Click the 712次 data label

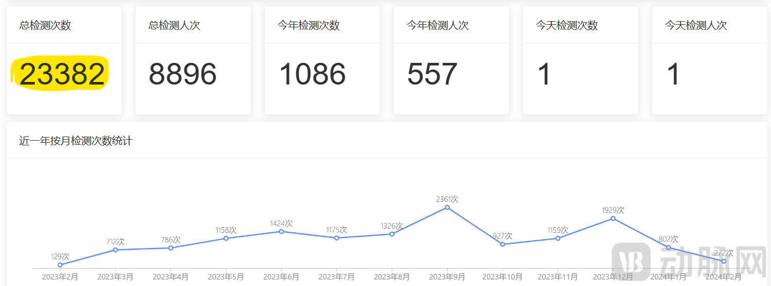115,242
